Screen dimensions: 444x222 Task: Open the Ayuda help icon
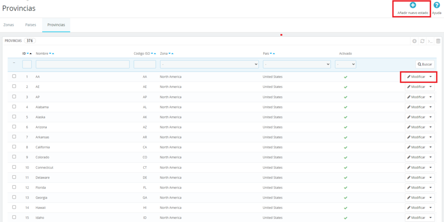tap(437, 6)
